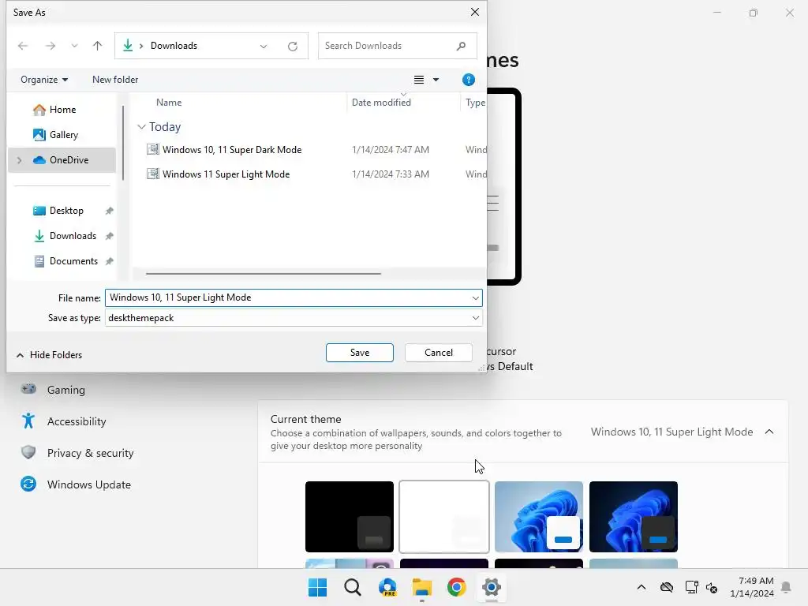This screenshot has width=808, height=606.
Task: Launch Google Chrome from taskbar
Action: (457, 587)
